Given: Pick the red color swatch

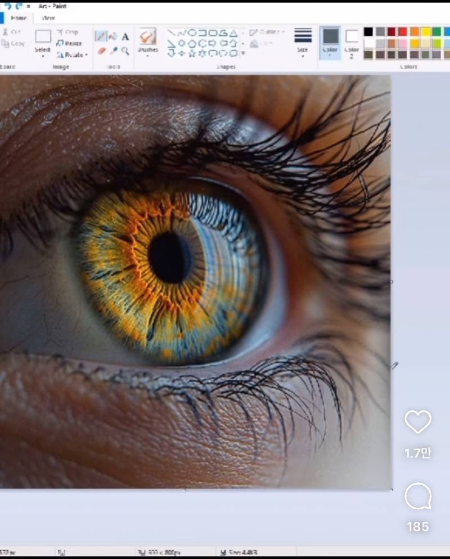Looking at the screenshot, I should [403, 32].
